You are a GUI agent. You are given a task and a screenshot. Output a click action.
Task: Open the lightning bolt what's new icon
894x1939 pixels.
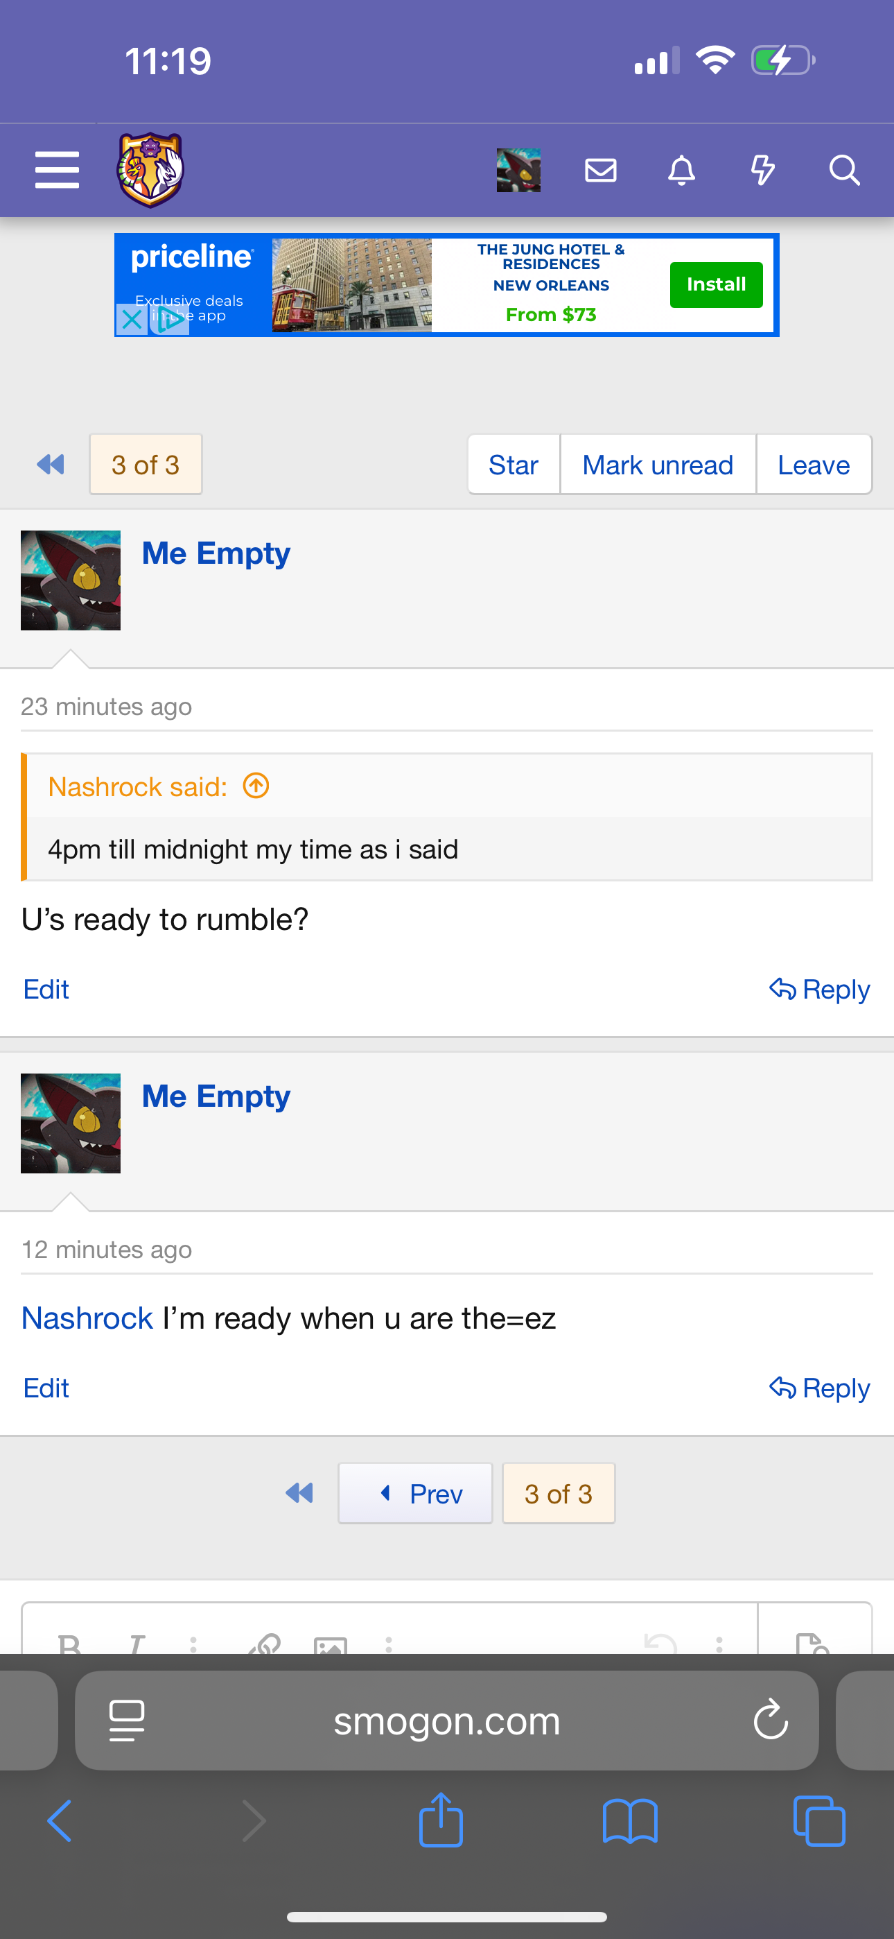[x=763, y=170]
